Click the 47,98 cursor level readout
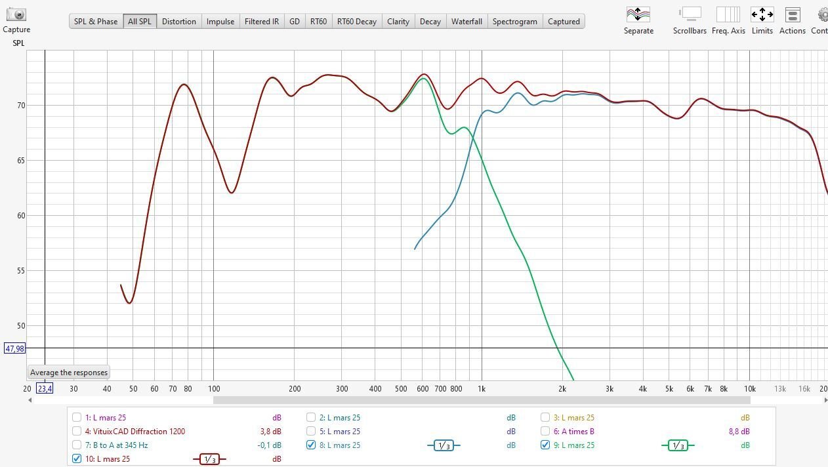828x467 pixels. point(14,348)
